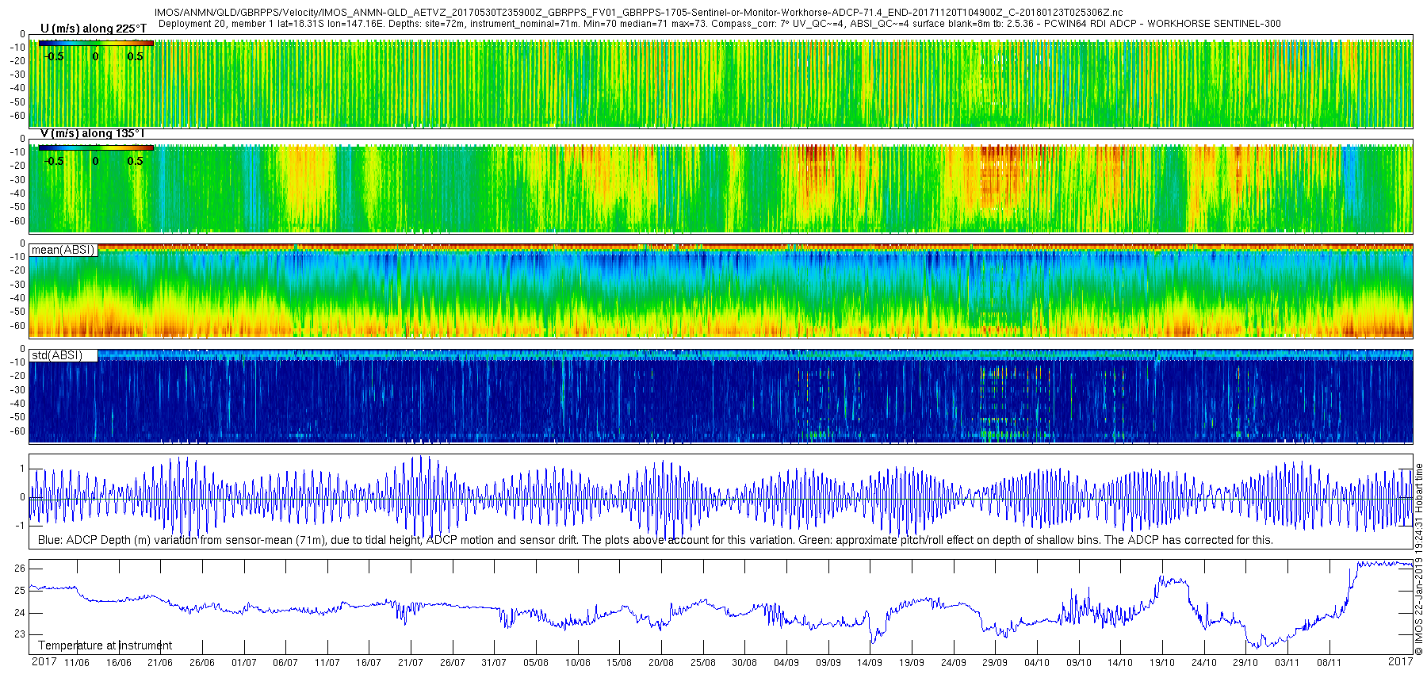Click the blue ADCP depth description caption

point(656,540)
